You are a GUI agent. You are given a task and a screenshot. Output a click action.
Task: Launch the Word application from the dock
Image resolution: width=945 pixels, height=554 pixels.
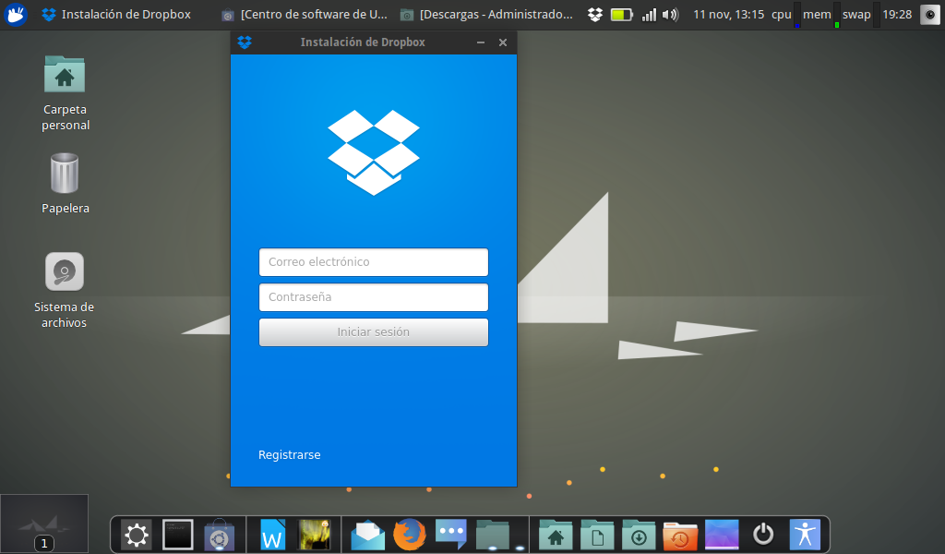[272, 534]
